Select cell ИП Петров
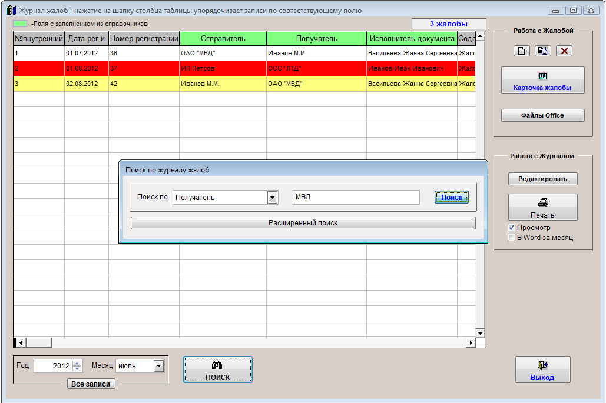 223,68
